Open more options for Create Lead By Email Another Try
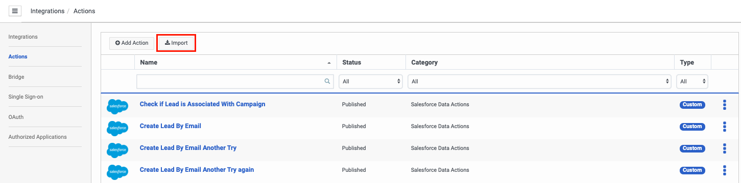The height and width of the screenshot is (183, 741). coord(724,148)
